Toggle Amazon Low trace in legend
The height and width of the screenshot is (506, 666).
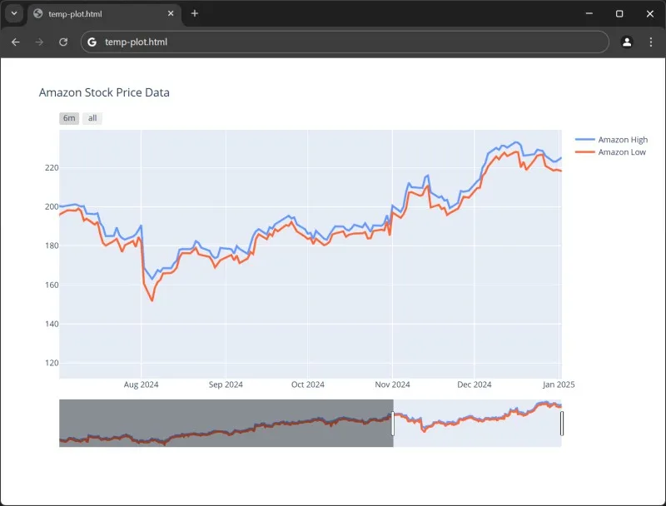point(611,152)
